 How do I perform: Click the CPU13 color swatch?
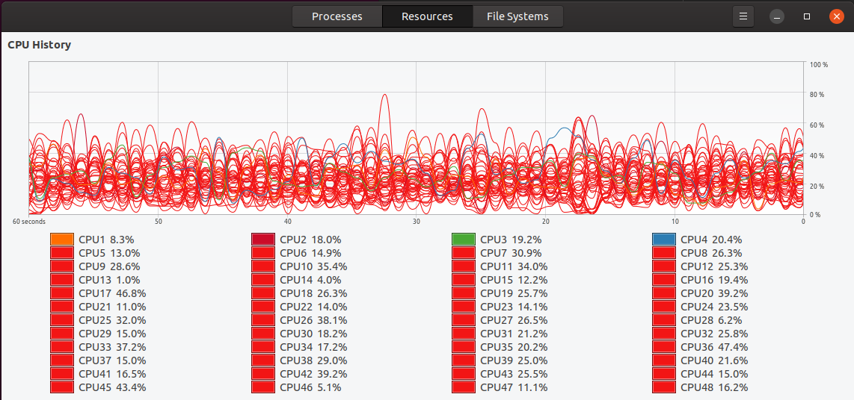[62, 280]
